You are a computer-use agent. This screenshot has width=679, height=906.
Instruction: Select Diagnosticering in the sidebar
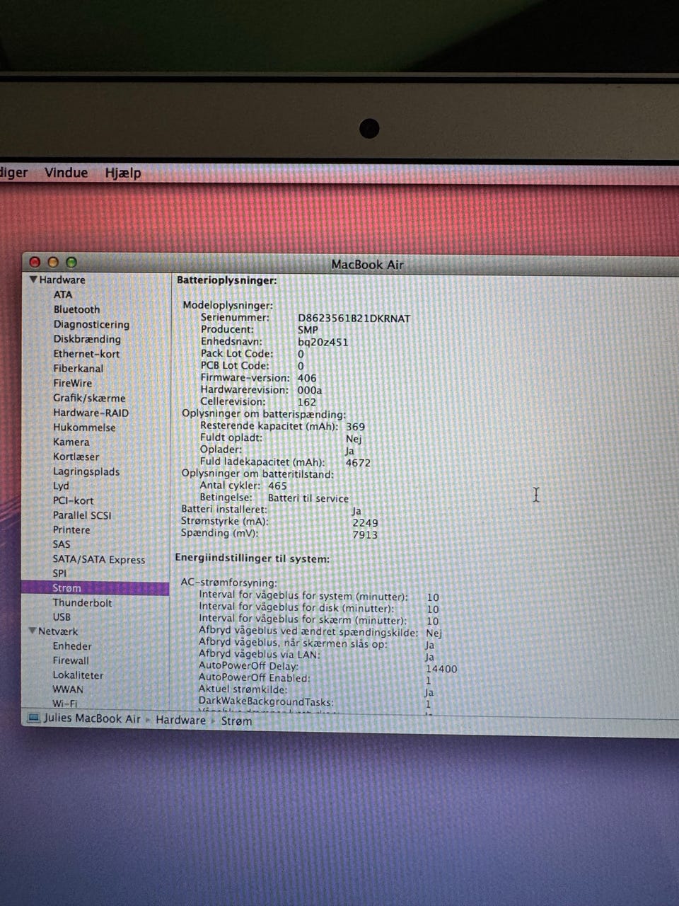(x=91, y=324)
